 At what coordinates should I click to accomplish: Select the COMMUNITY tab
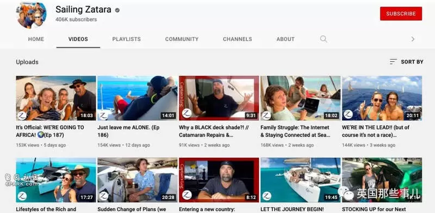[x=182, y=39]
